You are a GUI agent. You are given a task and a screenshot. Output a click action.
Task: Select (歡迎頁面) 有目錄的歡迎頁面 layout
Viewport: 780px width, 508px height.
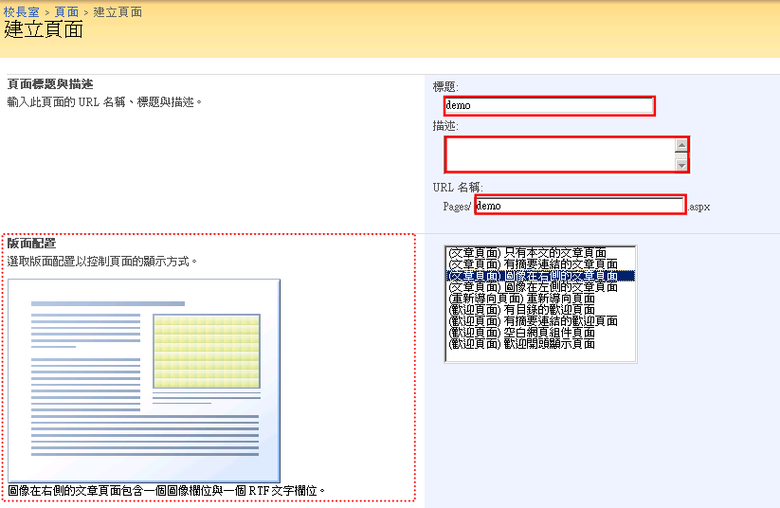[541, 310]
